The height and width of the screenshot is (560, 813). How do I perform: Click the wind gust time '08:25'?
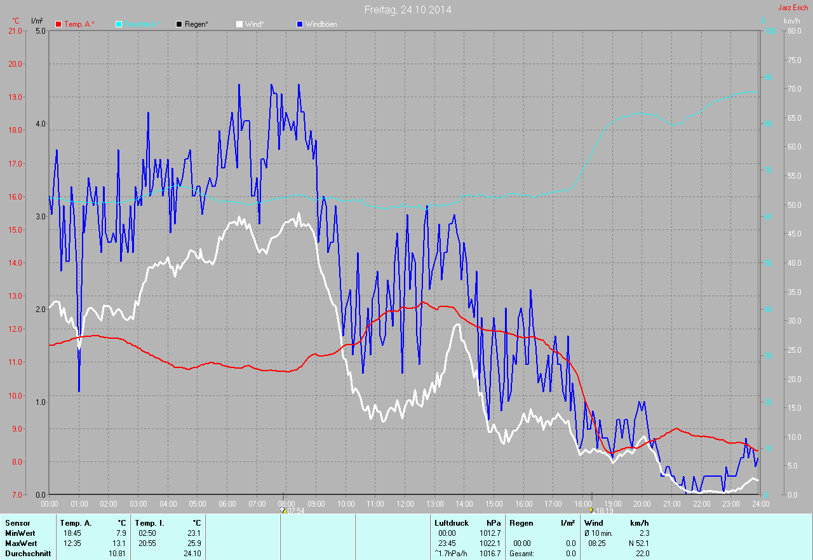[x=597, y=543]
